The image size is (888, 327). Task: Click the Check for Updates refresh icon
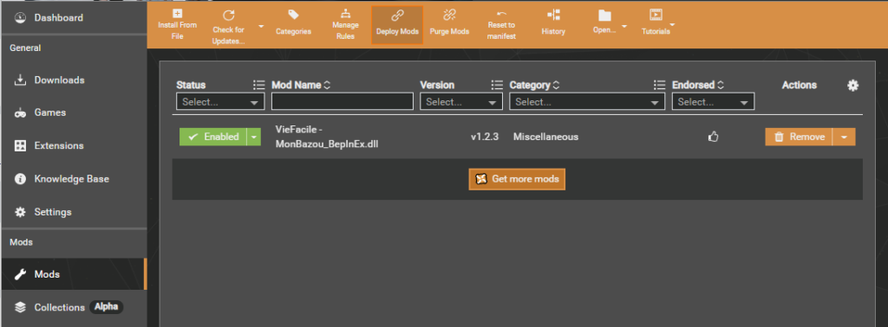pyautogui.click(x=228, y=16)
